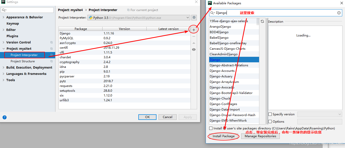
Task: Expand Appearance & Behavior section
Action: (3, 17)
